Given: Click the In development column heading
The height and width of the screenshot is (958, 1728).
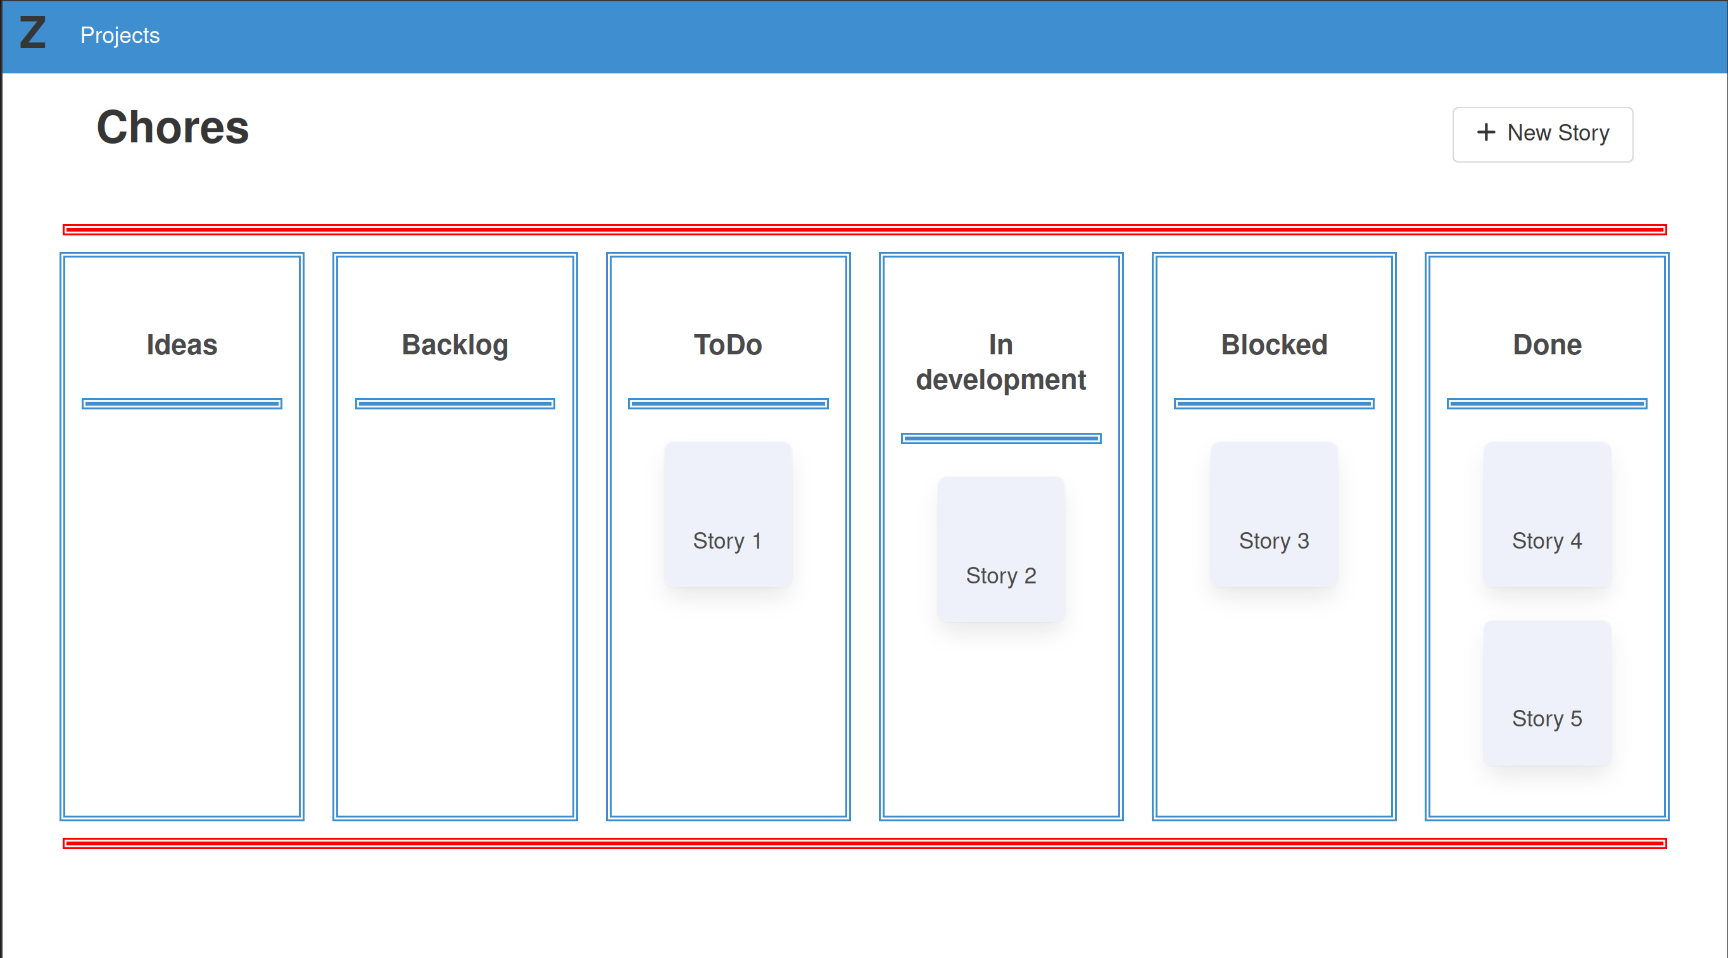Looking at the screenshot, I should pyautogui.click(x=1001, y=363).
